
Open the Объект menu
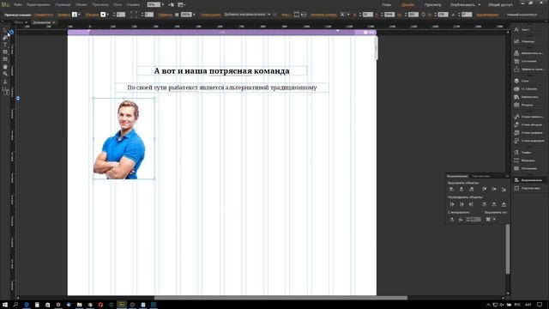[x=81, y=5]
